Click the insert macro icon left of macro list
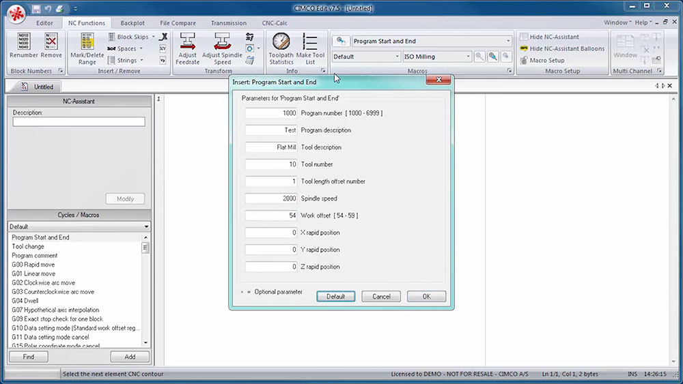This screenshot has width=683, height=384. 341,42
